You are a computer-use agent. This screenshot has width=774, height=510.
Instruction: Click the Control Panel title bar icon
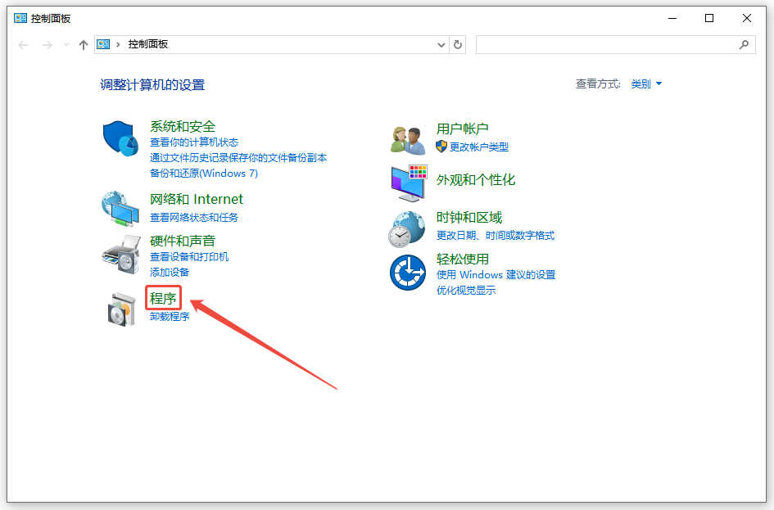(20, 18)
